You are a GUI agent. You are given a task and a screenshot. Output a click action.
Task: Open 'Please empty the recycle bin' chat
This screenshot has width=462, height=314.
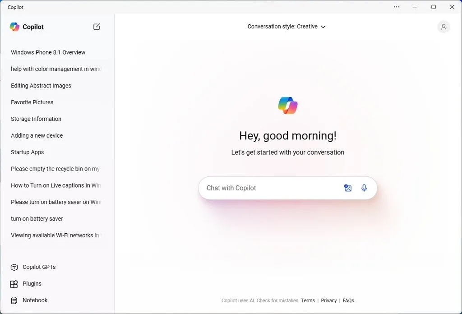(55, 169)
